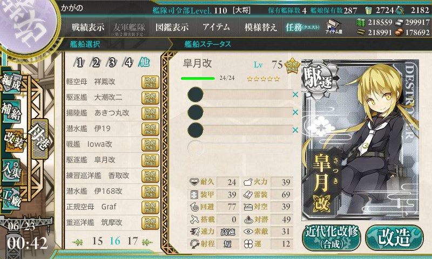432x259 pixels.
Task: Remove equipment from first slot with X
Action: (295, 94)
